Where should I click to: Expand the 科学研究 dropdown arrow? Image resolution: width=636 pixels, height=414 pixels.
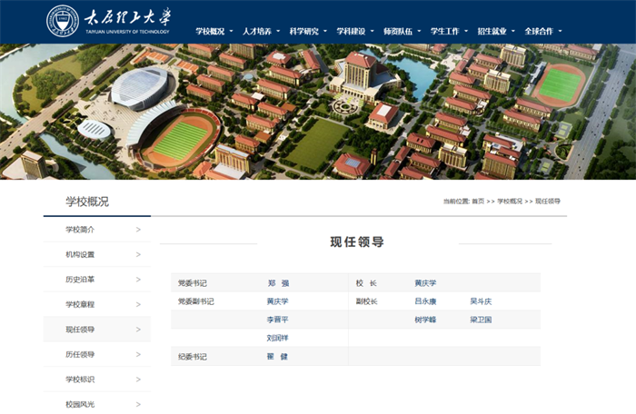click(326, 32)
